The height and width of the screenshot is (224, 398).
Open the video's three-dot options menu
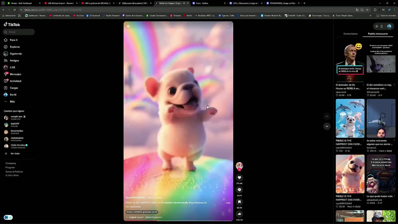(x=228, y=26)
